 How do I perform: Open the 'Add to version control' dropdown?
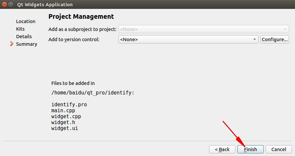coord(188,39)
